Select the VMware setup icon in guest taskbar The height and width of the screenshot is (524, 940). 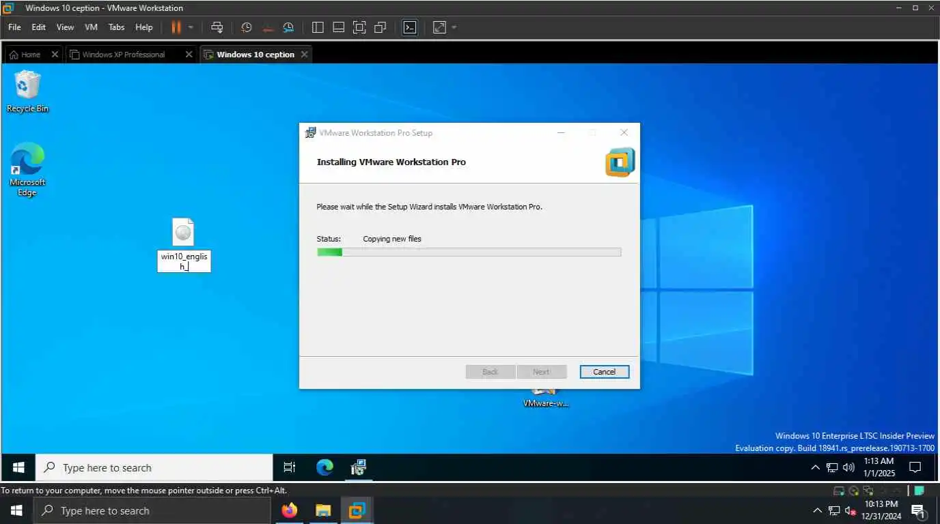click(x=359, y=467)
